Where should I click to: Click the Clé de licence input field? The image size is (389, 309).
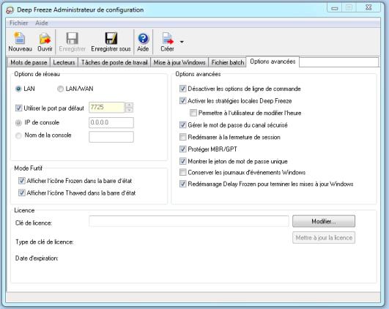[x=189, y=221]
